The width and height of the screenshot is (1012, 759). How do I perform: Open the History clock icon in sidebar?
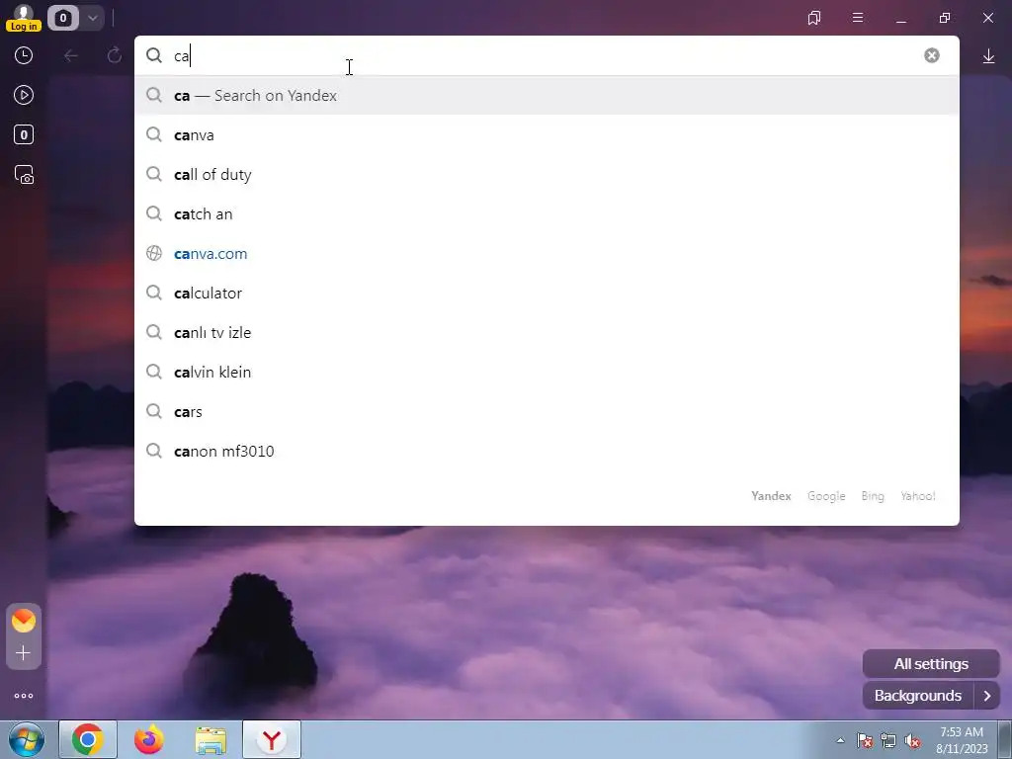coord(24,55)
